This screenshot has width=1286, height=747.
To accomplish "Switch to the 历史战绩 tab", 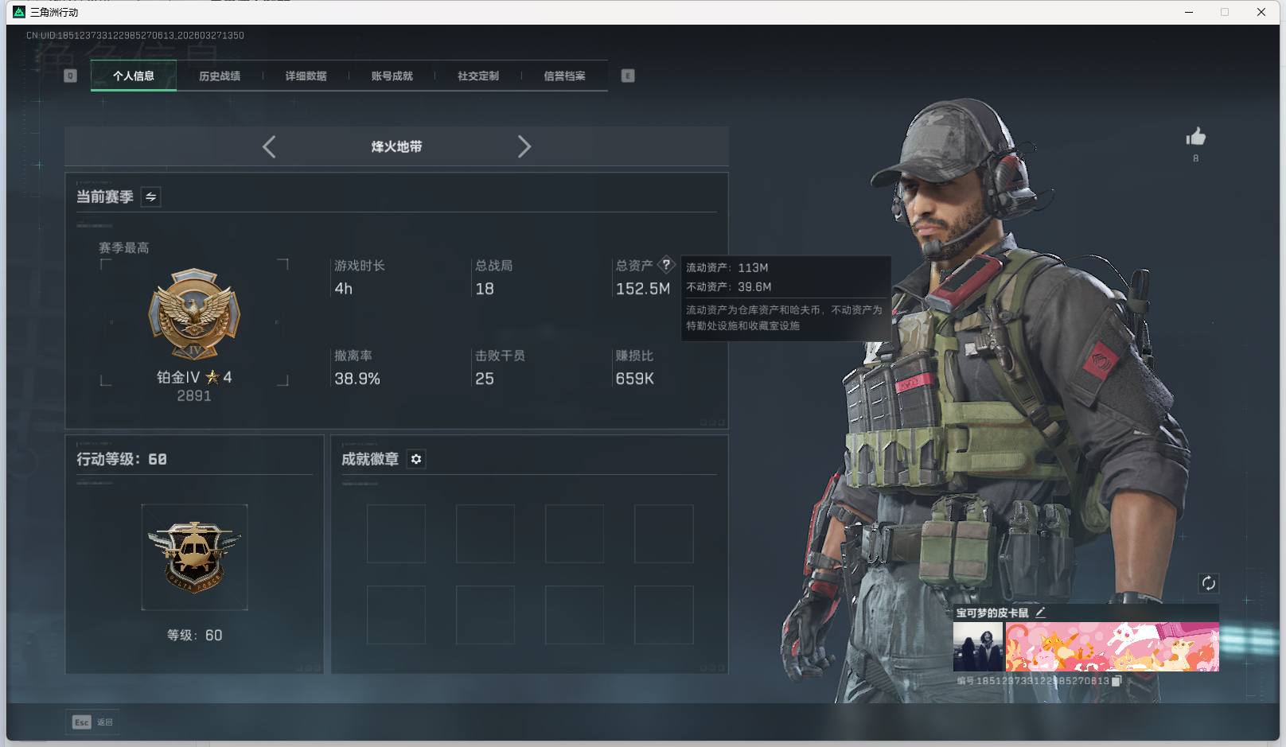I will click(x=220, y=76).
